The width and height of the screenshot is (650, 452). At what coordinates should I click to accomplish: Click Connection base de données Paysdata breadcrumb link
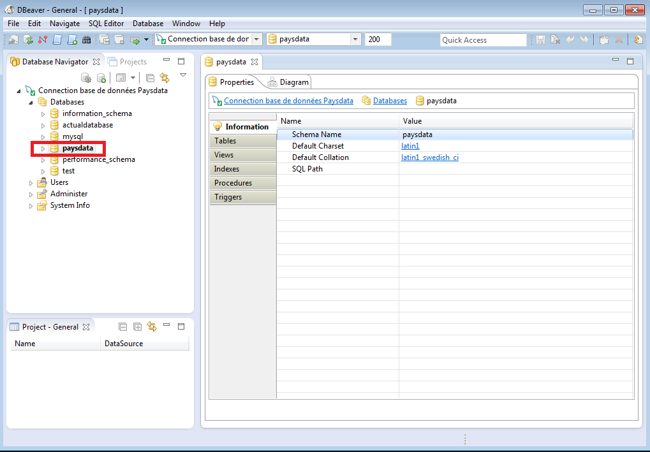(288, 101)
